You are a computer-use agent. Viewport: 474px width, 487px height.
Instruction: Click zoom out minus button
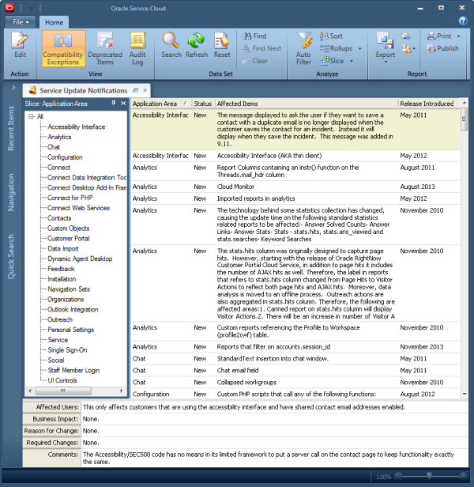(x=399, y=476)
